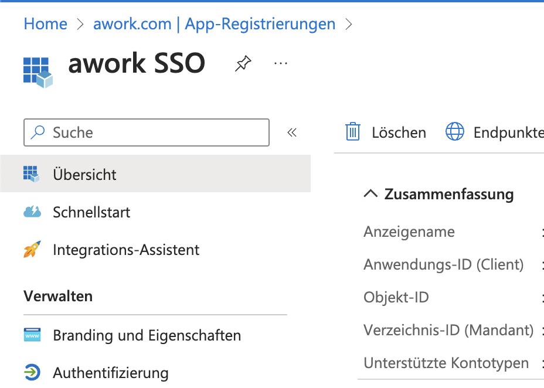This screenshot has height=388, width=544.
Task: Click the Unterstützte Kontotypen label
Action: pyautogui.click(x=446, y=363)
